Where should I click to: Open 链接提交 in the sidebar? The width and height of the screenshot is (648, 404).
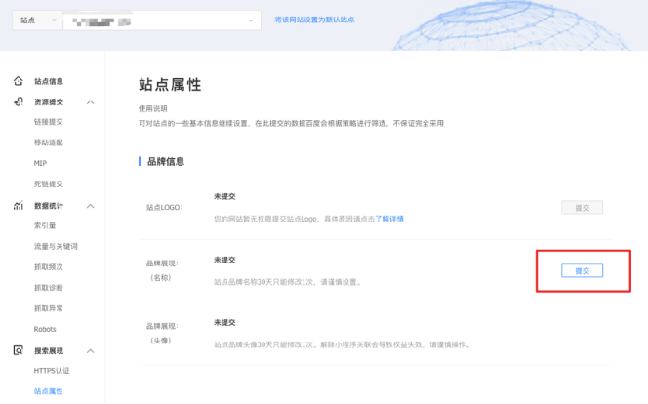pos(49,122)
